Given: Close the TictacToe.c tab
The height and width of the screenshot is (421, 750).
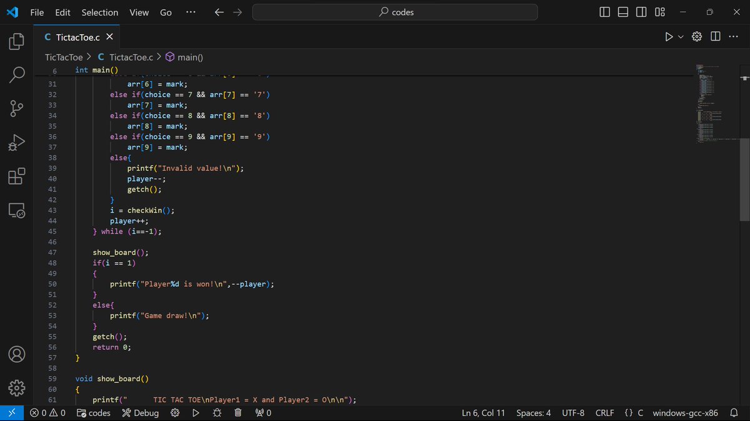Looking at the screenshot, I should [x=109, y=37].
